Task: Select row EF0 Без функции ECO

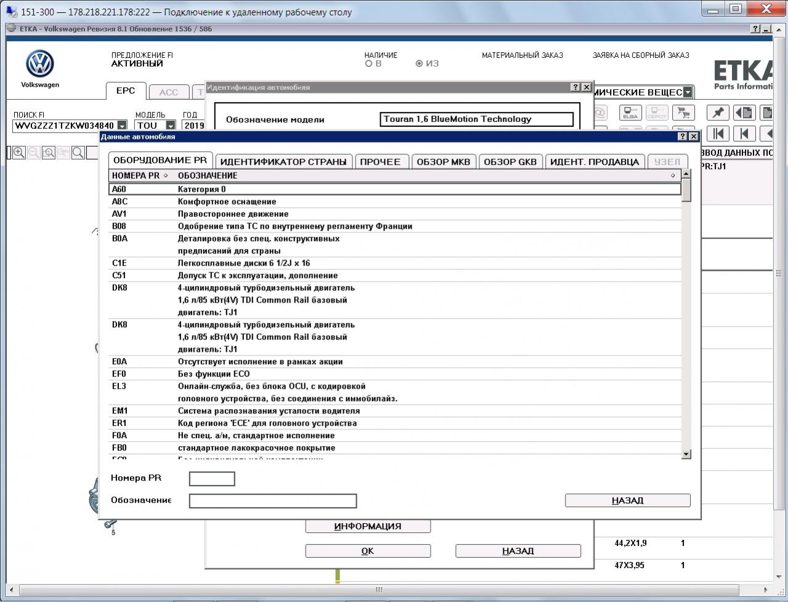Action: tap(395, 374)
